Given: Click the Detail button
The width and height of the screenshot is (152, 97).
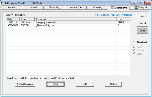Looking at the screenshot, I should pyautogui.click(x=142, y=30).
